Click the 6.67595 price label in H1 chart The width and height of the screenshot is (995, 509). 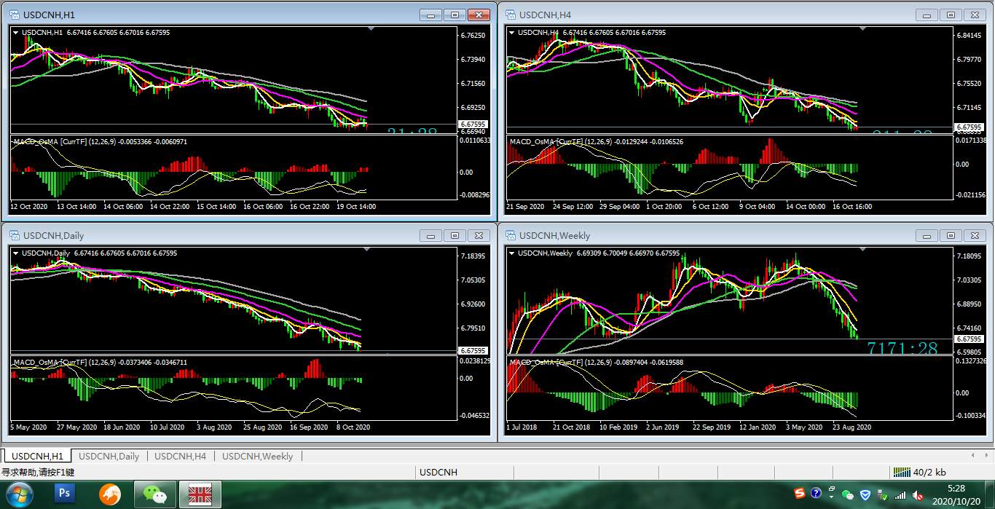click(473, 125)
